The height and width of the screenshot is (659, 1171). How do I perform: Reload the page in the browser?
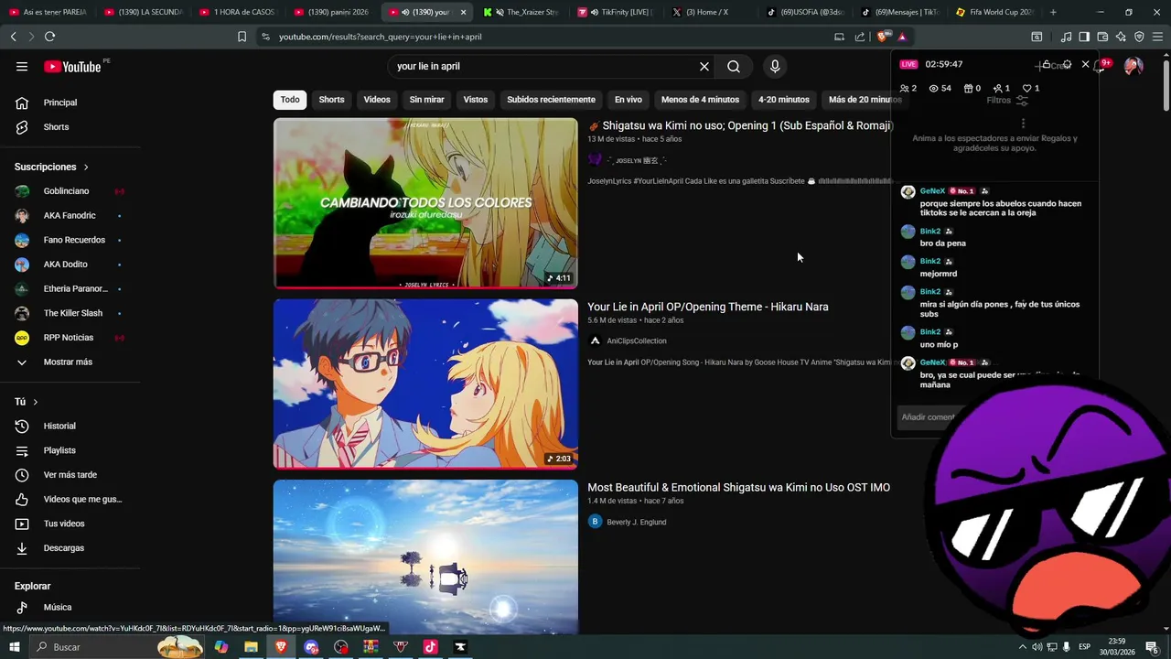coord(49,37)
